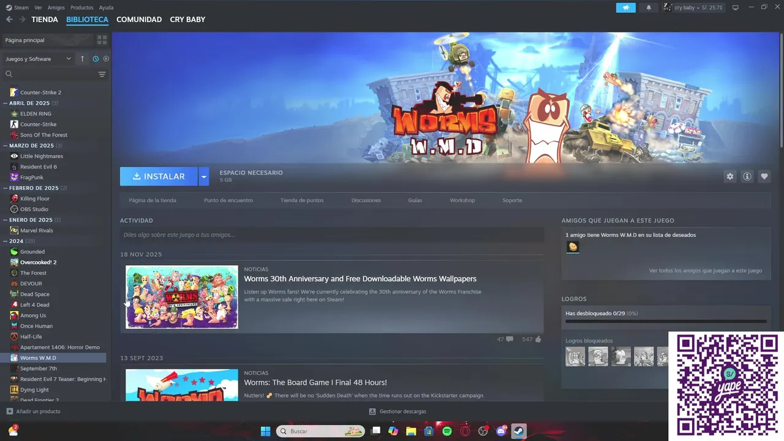The image size is (784, 441).
Task: Open OBS Studio from the taskbar
Action: pos(483,431)
